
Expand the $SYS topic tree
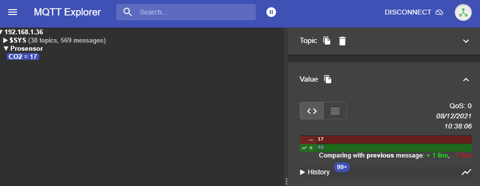click(5, 40)
